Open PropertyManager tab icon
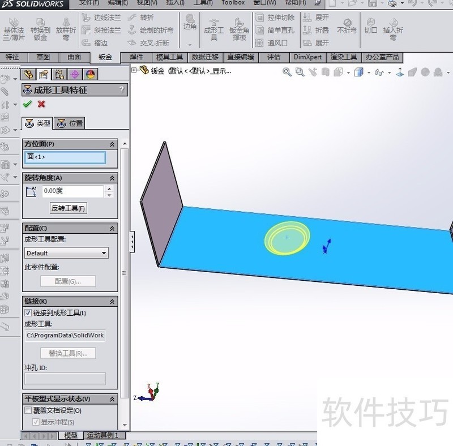Image resolution: width=453 pixels, height=446 pixels. (x=44, y=75)
